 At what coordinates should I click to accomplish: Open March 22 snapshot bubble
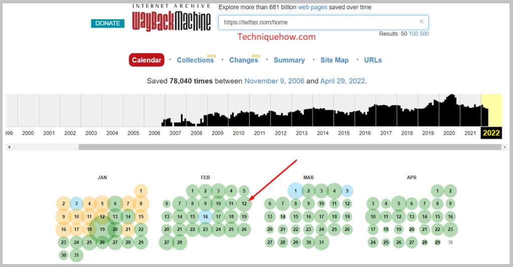[296, 229]
